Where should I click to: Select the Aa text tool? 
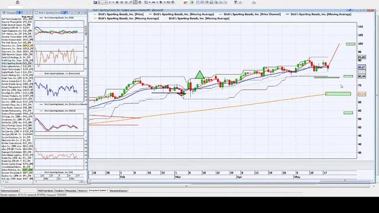point(153,2)
